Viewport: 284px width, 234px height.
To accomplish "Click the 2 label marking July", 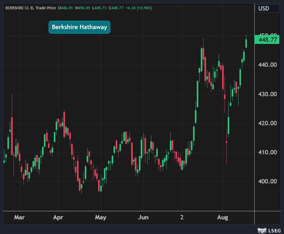I will pyautogui.click(x=182, y=218).
